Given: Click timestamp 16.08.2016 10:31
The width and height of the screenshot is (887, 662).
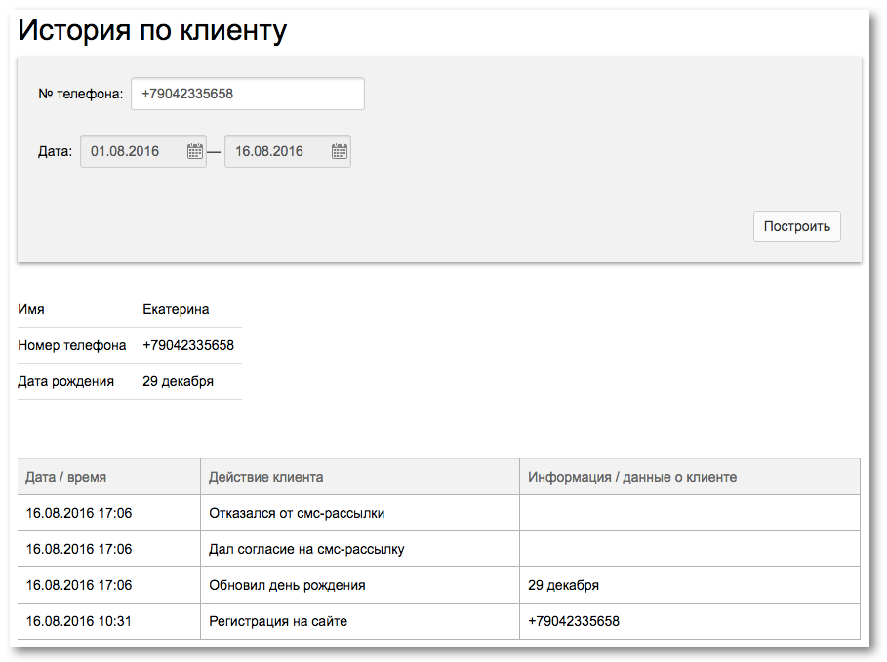Looking at the screenshot, I should tap(79, 621).
